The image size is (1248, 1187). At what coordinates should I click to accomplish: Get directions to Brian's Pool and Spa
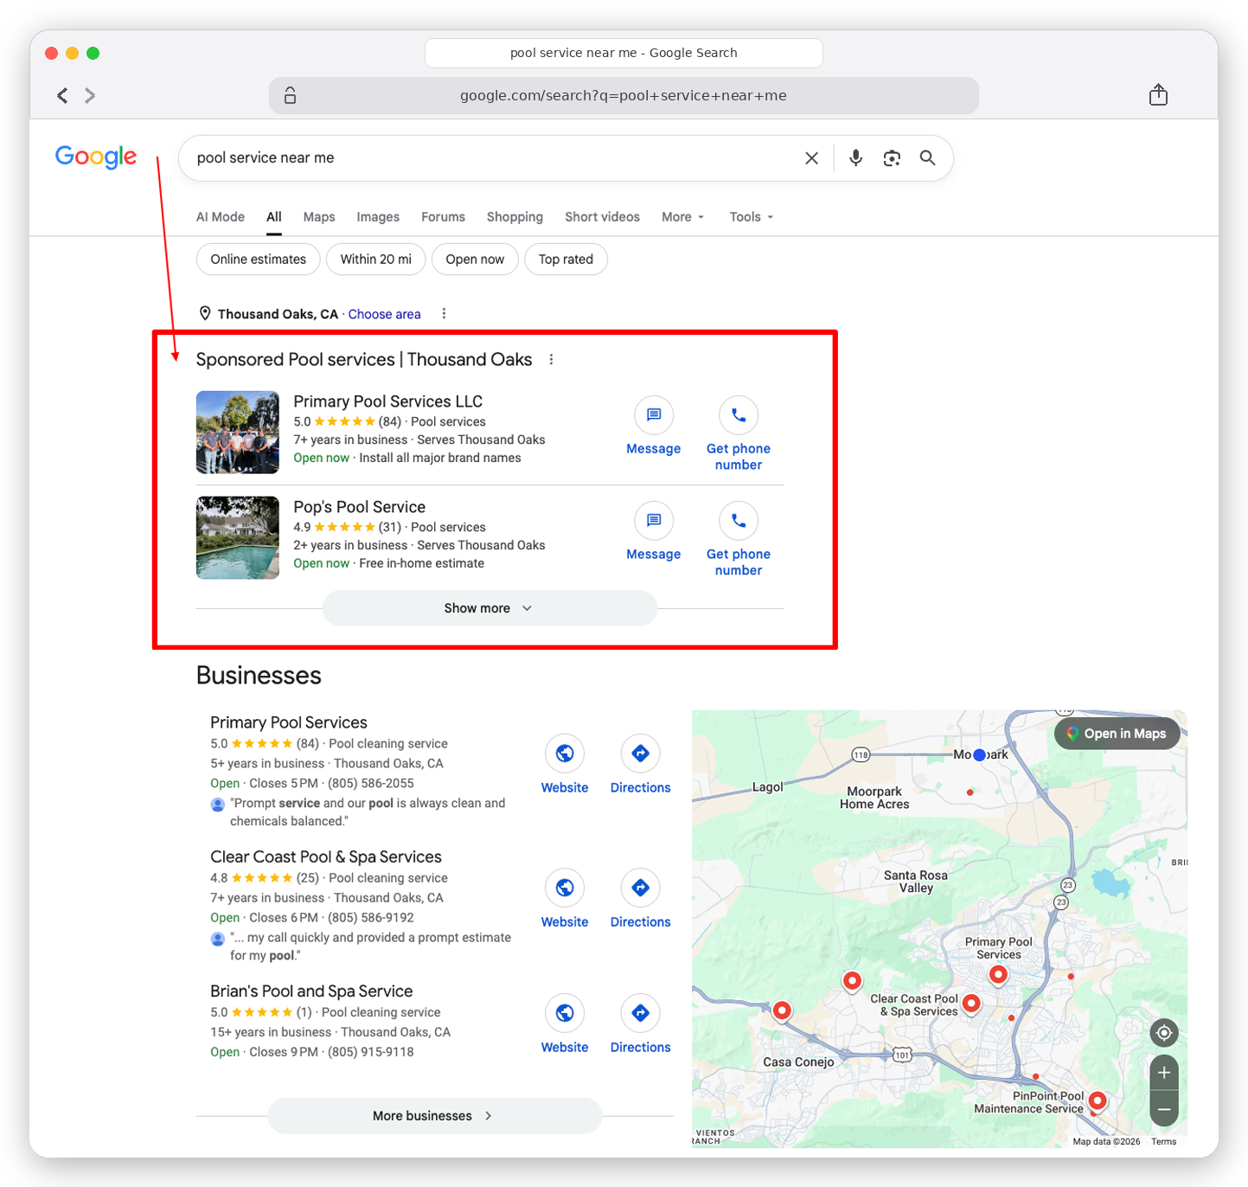pyautogui.click(x=641, y=1023)
